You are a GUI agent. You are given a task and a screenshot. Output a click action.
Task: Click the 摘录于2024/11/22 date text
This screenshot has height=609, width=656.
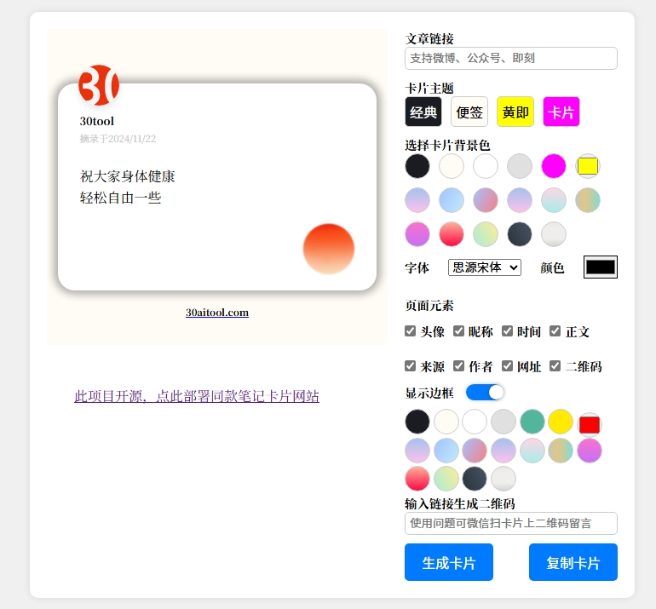118,139
